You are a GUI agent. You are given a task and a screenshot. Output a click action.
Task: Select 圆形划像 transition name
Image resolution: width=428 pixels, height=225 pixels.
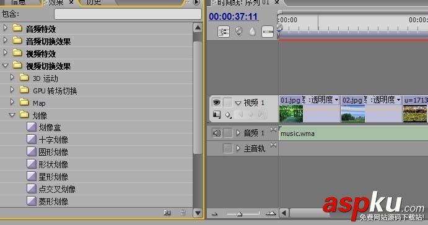pos(53,152)
